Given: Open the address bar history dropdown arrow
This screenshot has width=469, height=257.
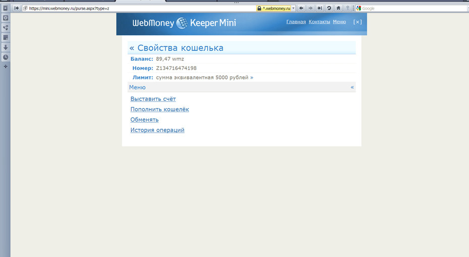Looking at the screenshot, I should pyautogui.click(x=294, y=9).
